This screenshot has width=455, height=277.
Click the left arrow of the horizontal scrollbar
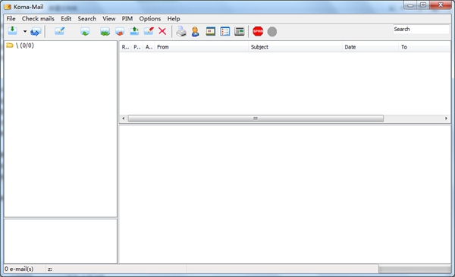[x=124, y=118]
